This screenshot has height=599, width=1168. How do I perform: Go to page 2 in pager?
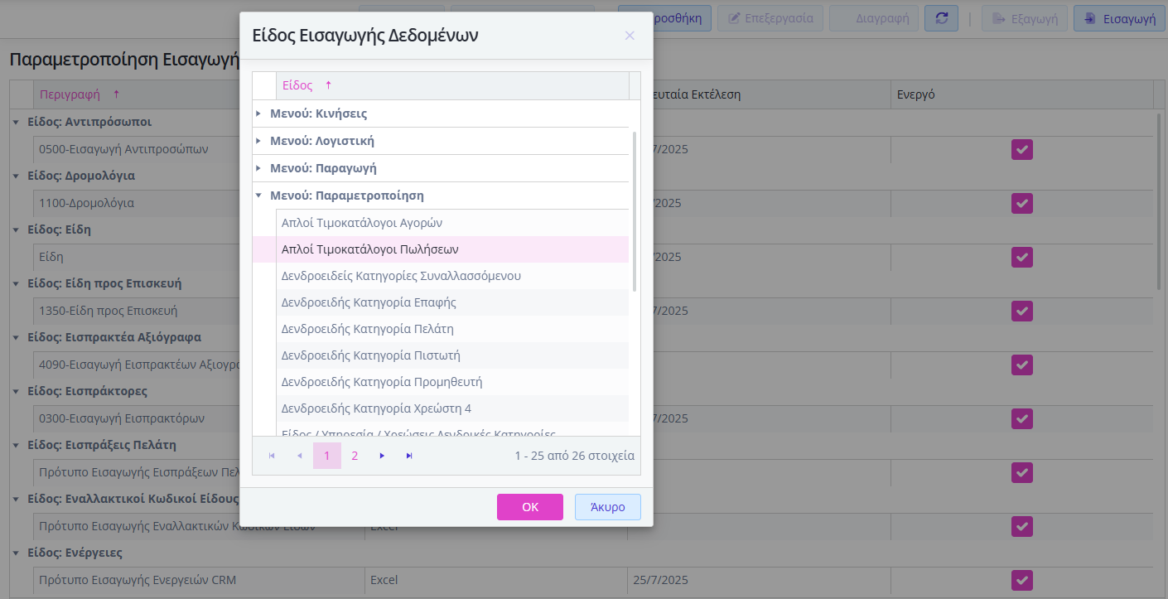click(355, 456)
